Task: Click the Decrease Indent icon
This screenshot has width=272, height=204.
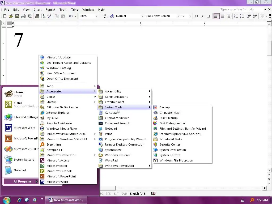Action: coord(248,16)
